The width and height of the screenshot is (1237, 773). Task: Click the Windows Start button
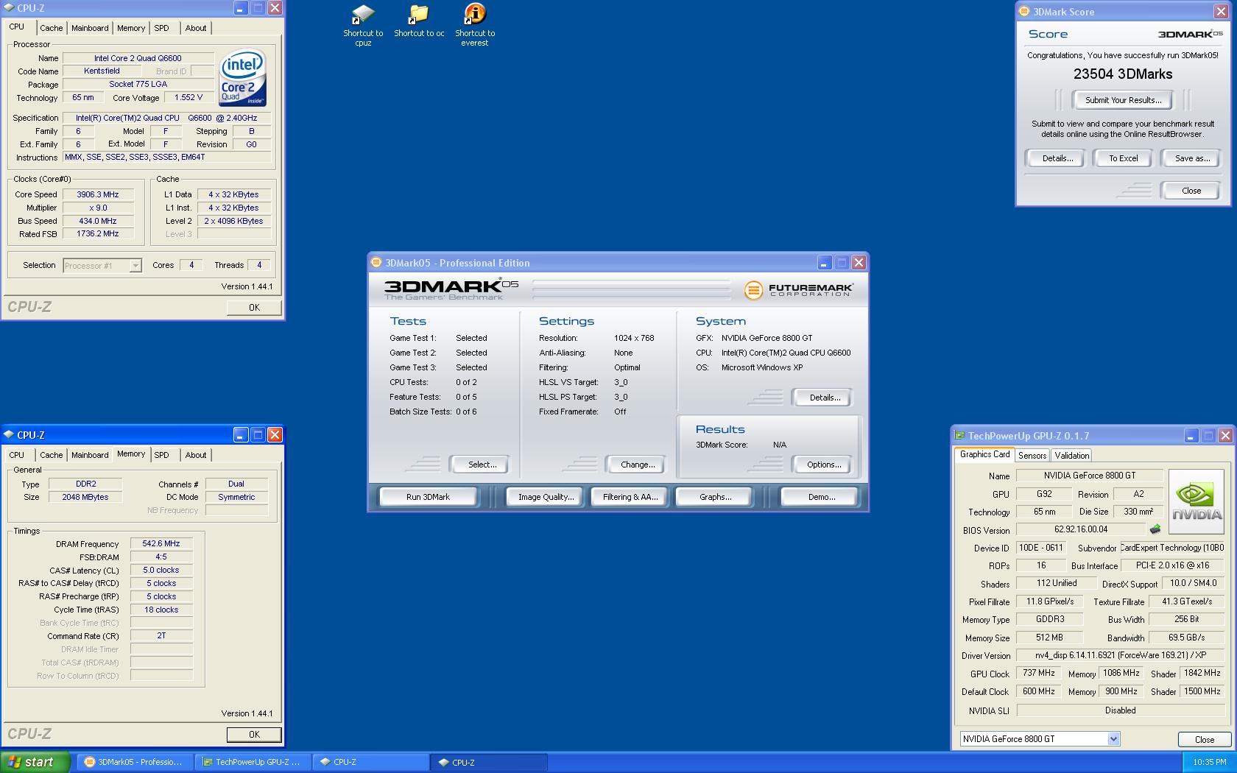coord(35,762)
